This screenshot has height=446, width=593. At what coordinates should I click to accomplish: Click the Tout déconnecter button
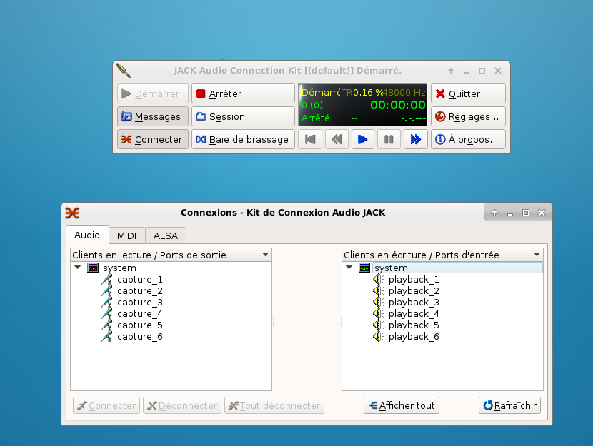[x=274, y=405]
